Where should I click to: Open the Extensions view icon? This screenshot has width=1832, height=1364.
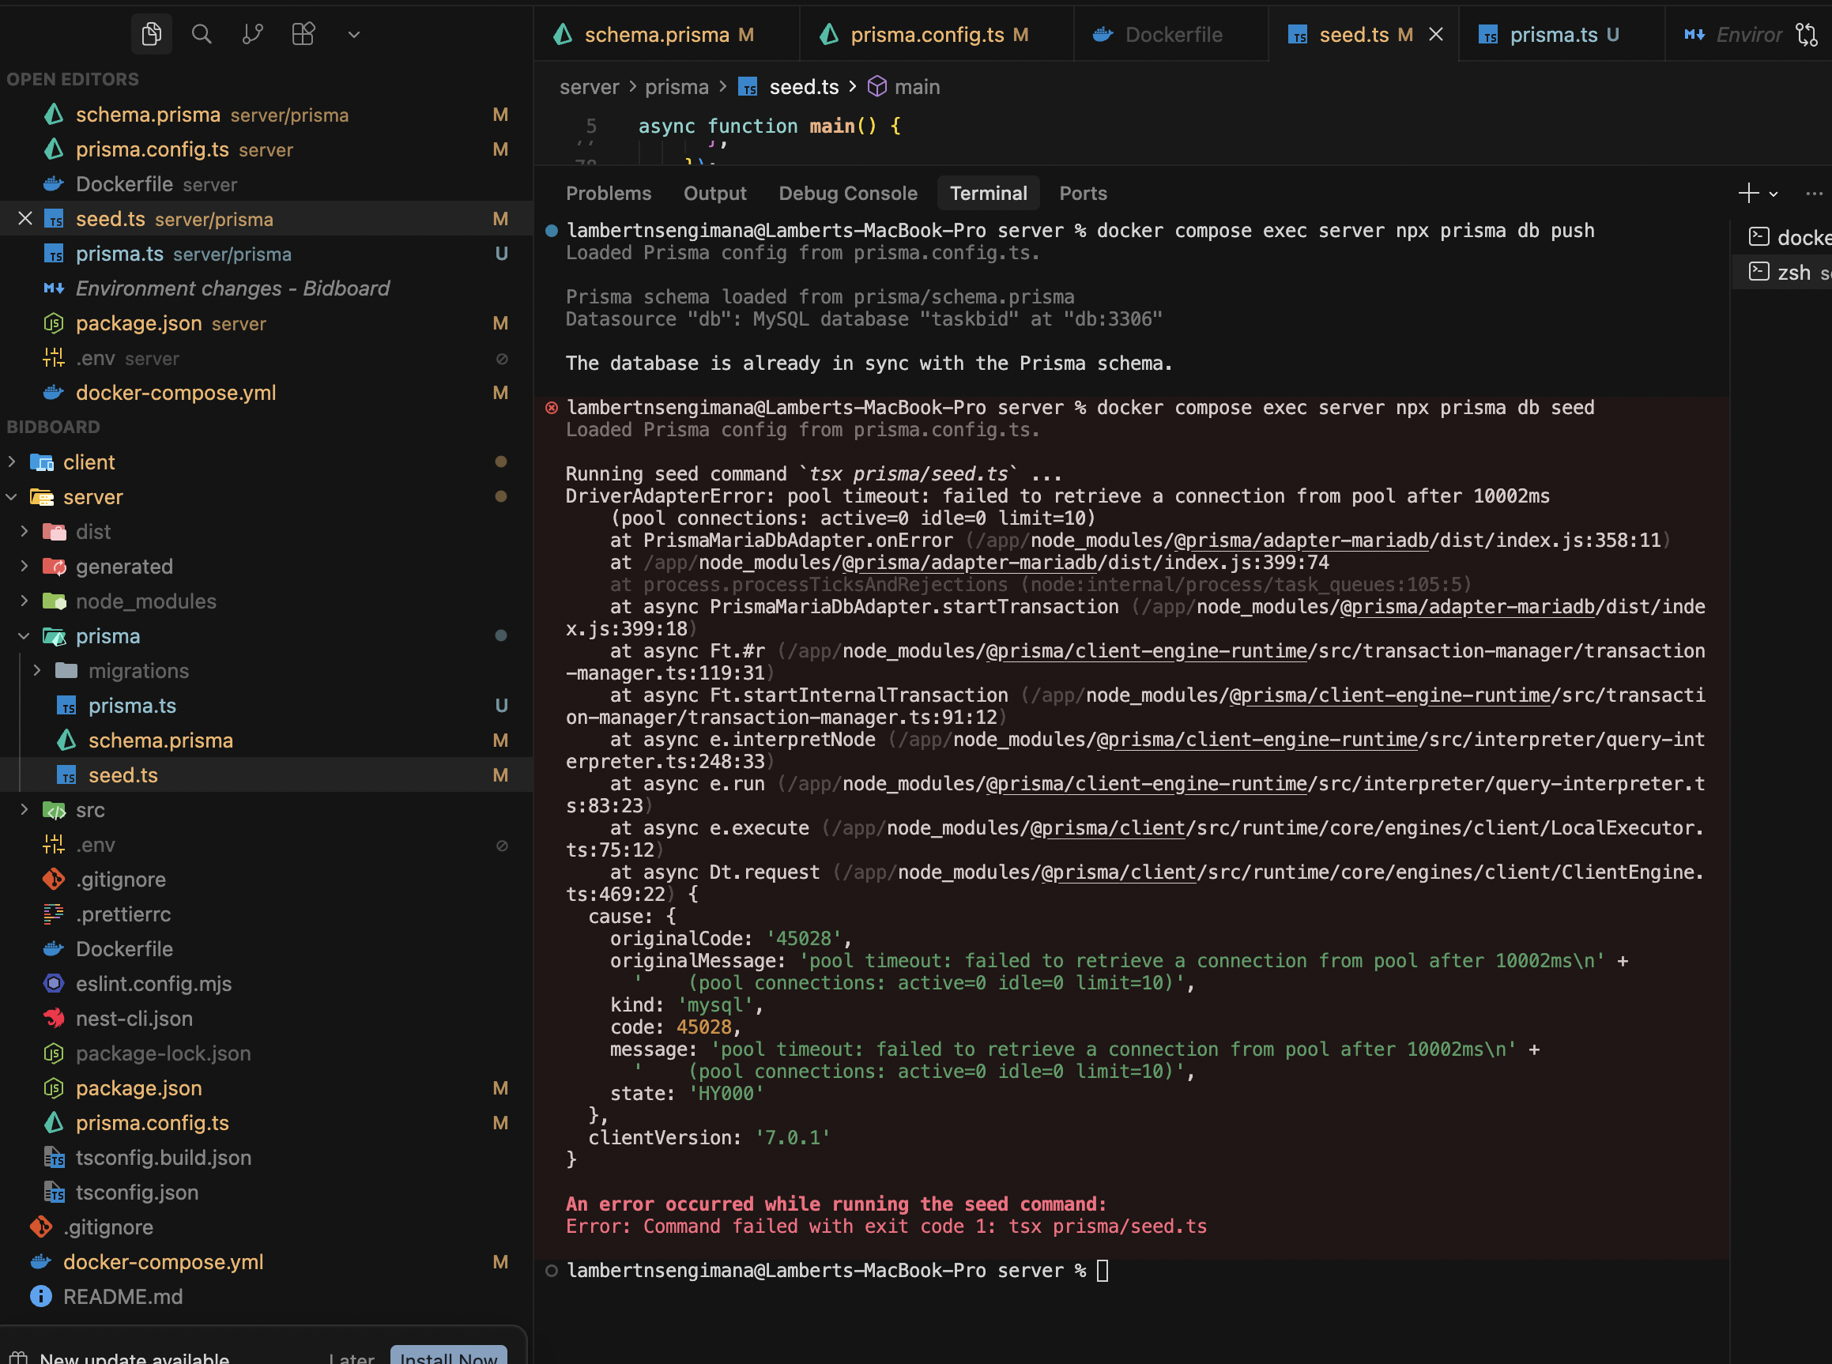point(303,34)
